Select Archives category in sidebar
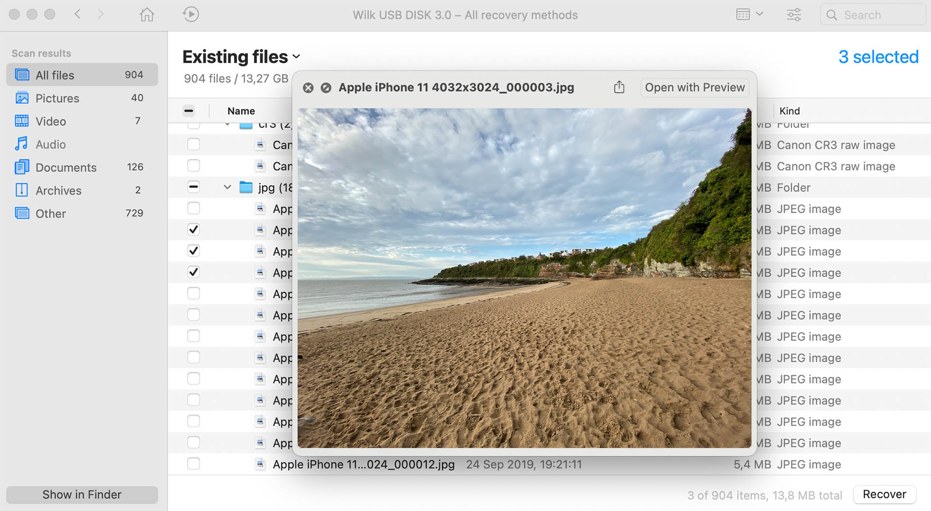 82,190
